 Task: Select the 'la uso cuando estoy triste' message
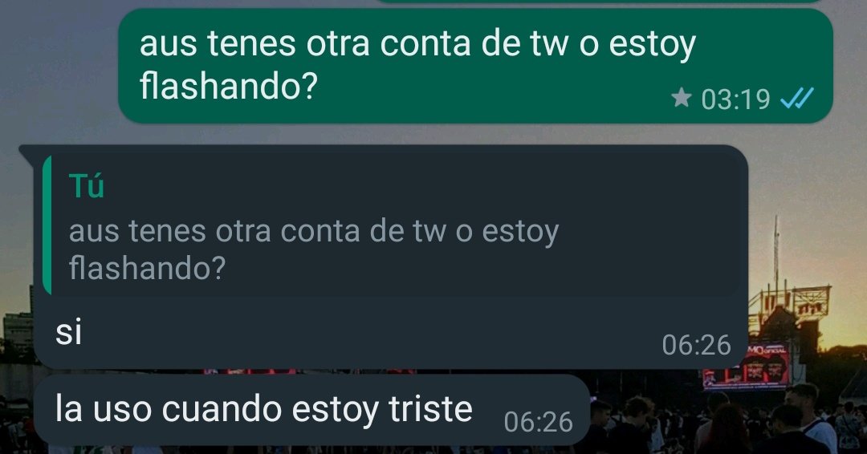click(x=312, y=410)
